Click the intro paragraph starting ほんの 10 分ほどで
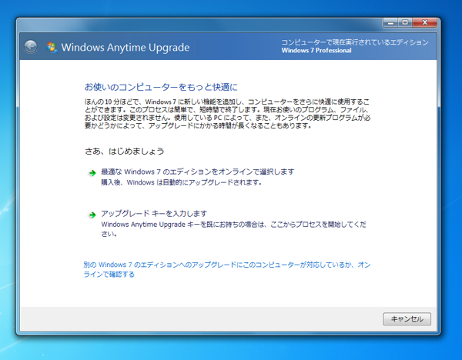Image resolution: width=462 pixels, height=360 pixels. (227, 114)
